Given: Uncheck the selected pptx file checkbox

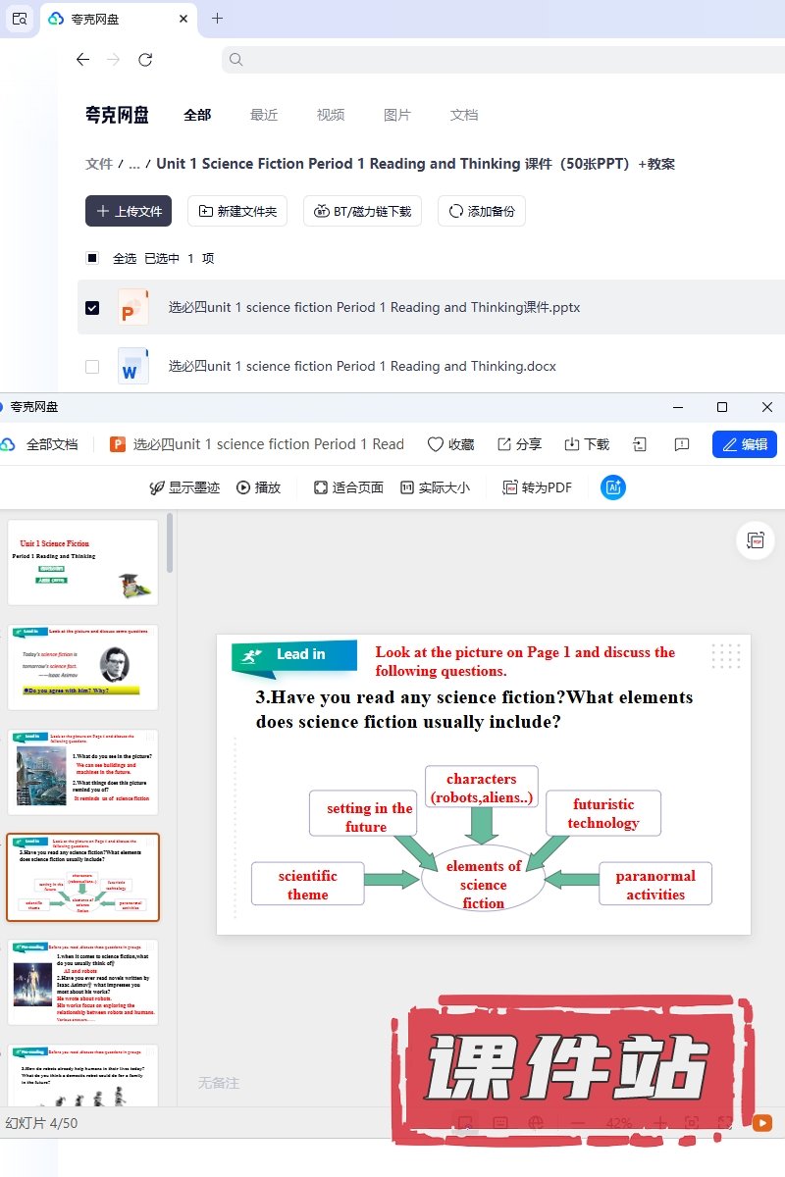Looking at the screenshot, I should coord(92,307).
